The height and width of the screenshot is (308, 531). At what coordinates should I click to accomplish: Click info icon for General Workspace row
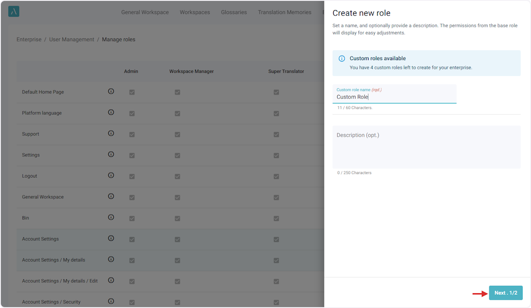(x=111, y=196)
